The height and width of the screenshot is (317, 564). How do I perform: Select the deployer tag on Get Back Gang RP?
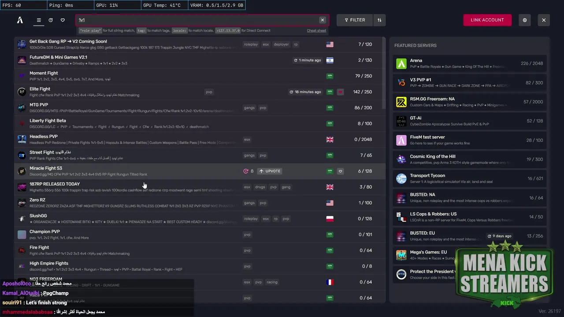(x=281, y=44)
